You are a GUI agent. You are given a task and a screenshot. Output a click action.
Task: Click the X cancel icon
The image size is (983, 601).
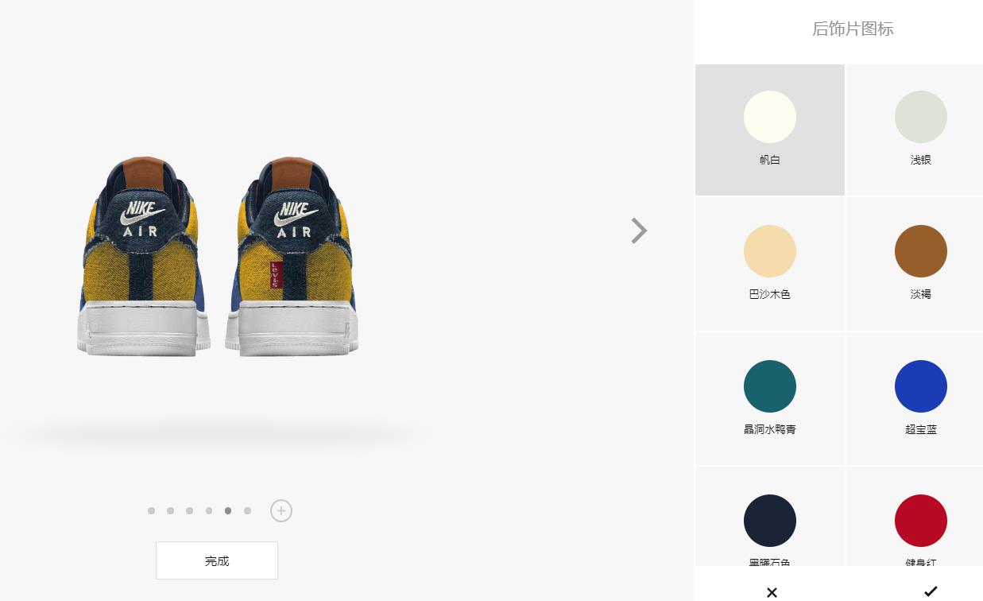click(772, 592)
